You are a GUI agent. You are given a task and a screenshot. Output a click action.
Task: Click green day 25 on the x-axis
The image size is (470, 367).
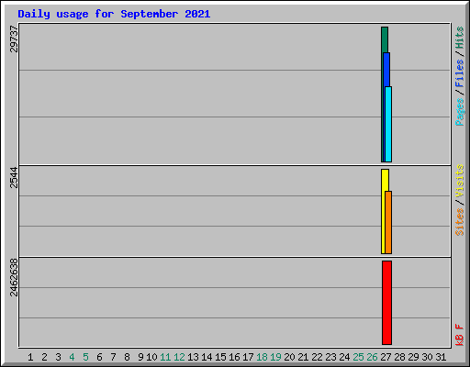click(358, 357)
